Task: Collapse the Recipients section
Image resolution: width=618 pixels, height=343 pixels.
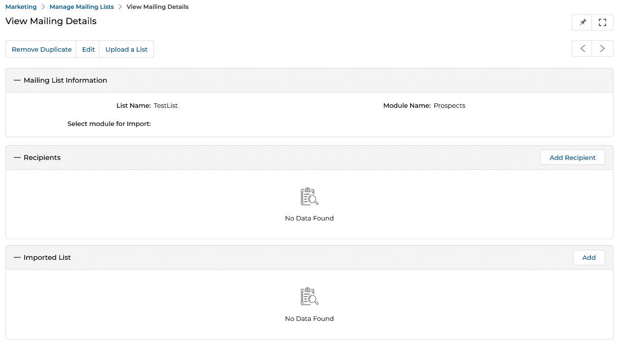Action: pos(18,157)
